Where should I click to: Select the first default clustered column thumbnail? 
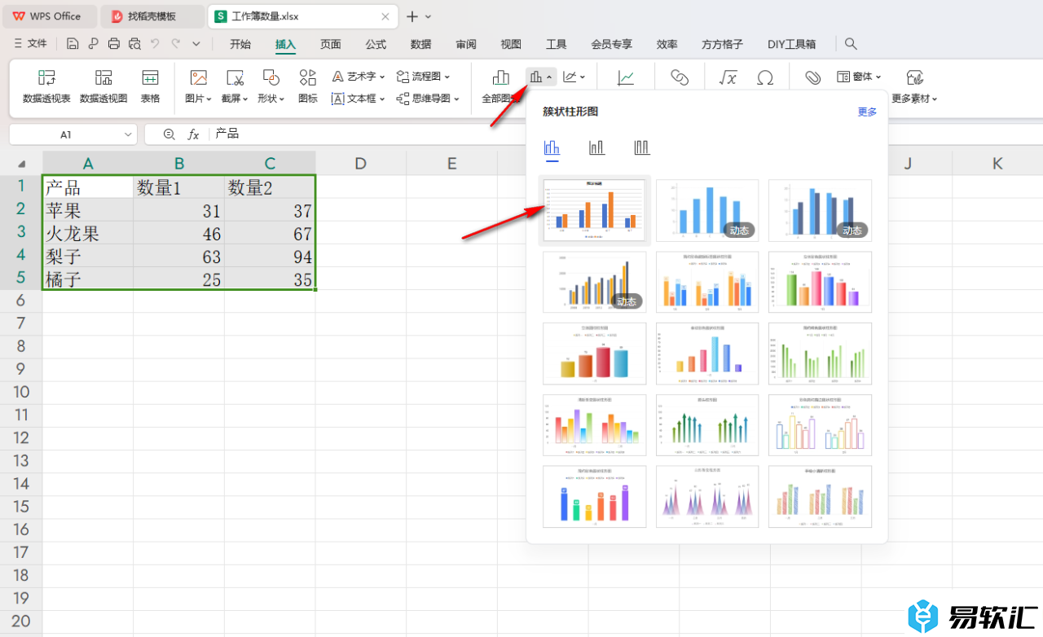click(594, 210)
